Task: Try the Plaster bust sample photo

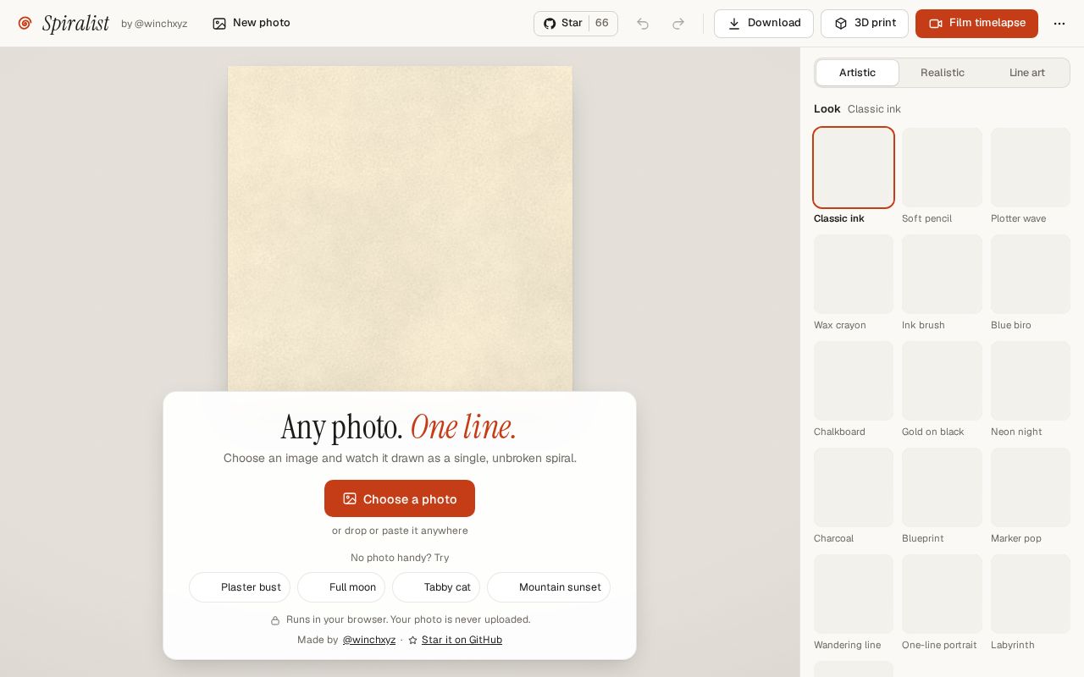Action: 240,587
